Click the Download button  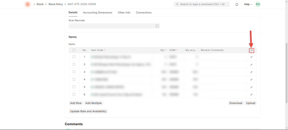tap(236, 103)
